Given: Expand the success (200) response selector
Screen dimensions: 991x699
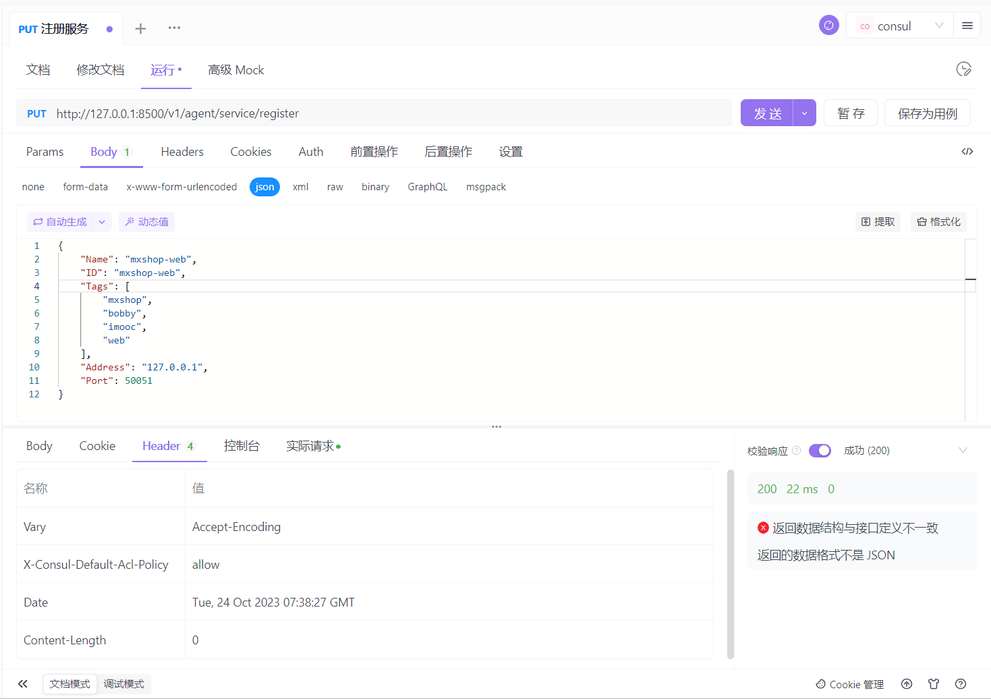Looking at the screenshot, I should (x=963, y=451).
